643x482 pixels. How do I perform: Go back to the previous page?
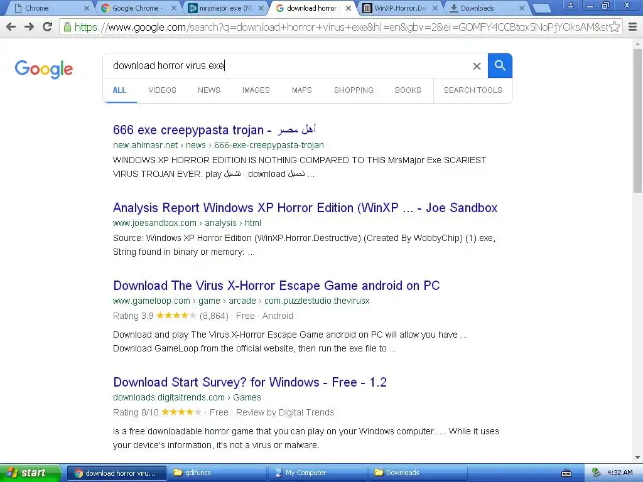pyautogui.click(x=11, y=27)
